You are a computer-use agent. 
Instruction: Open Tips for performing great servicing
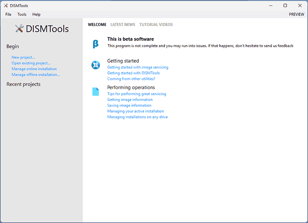pos(137,94)
